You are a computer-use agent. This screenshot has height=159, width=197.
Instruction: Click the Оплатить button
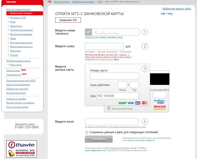point(99,139)
